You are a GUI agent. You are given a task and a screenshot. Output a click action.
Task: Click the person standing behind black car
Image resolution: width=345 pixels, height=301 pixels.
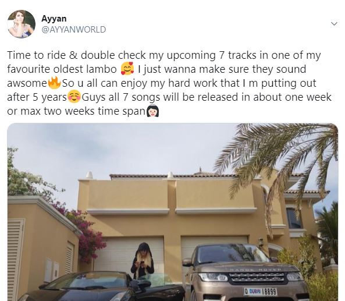point(143,261)
